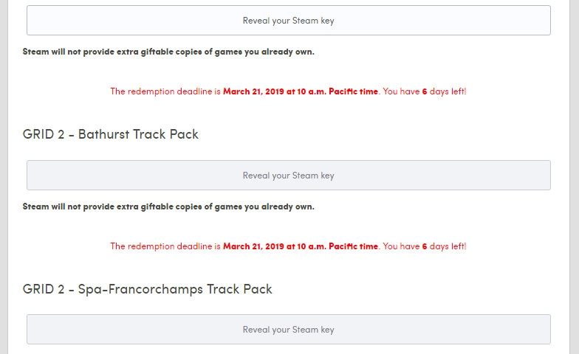This screenshot has width=579, height=354.
Task: Click "days left!" in the deadline above Spa-Francorchamps heading
Action: [448, 246]
